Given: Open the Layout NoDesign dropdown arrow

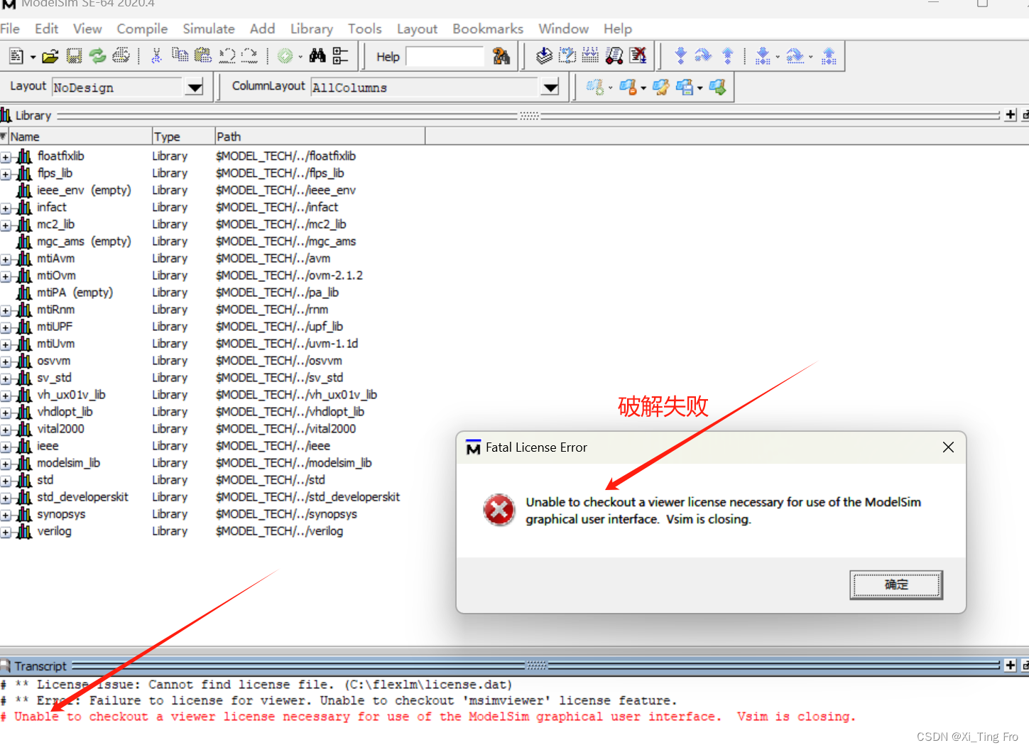Looking at the screenshot, I should [x=194, y=87].
